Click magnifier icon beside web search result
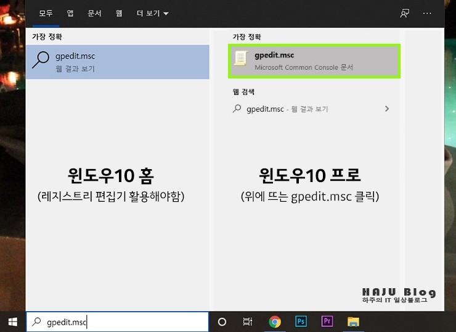The width and height of the screenshot is (456, 332). 237,109
